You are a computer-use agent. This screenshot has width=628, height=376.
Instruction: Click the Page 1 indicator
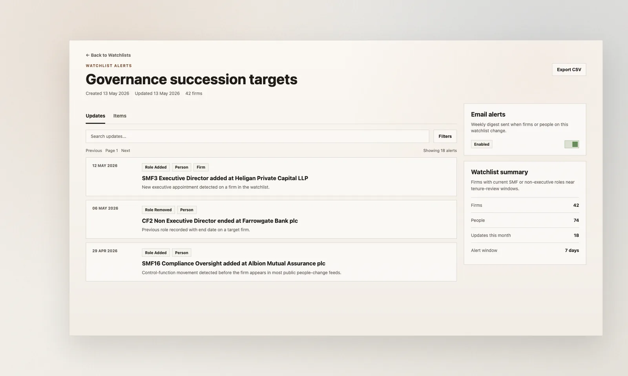111,150
